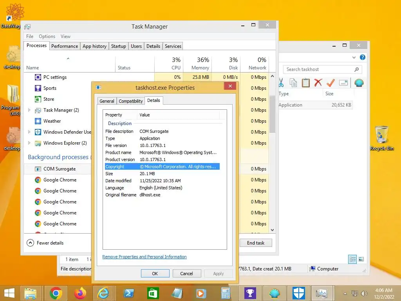Viewport: 401px width, 301px height.
Task: Switch to the Compatibility tab in Properties
Action: [131, 101]
